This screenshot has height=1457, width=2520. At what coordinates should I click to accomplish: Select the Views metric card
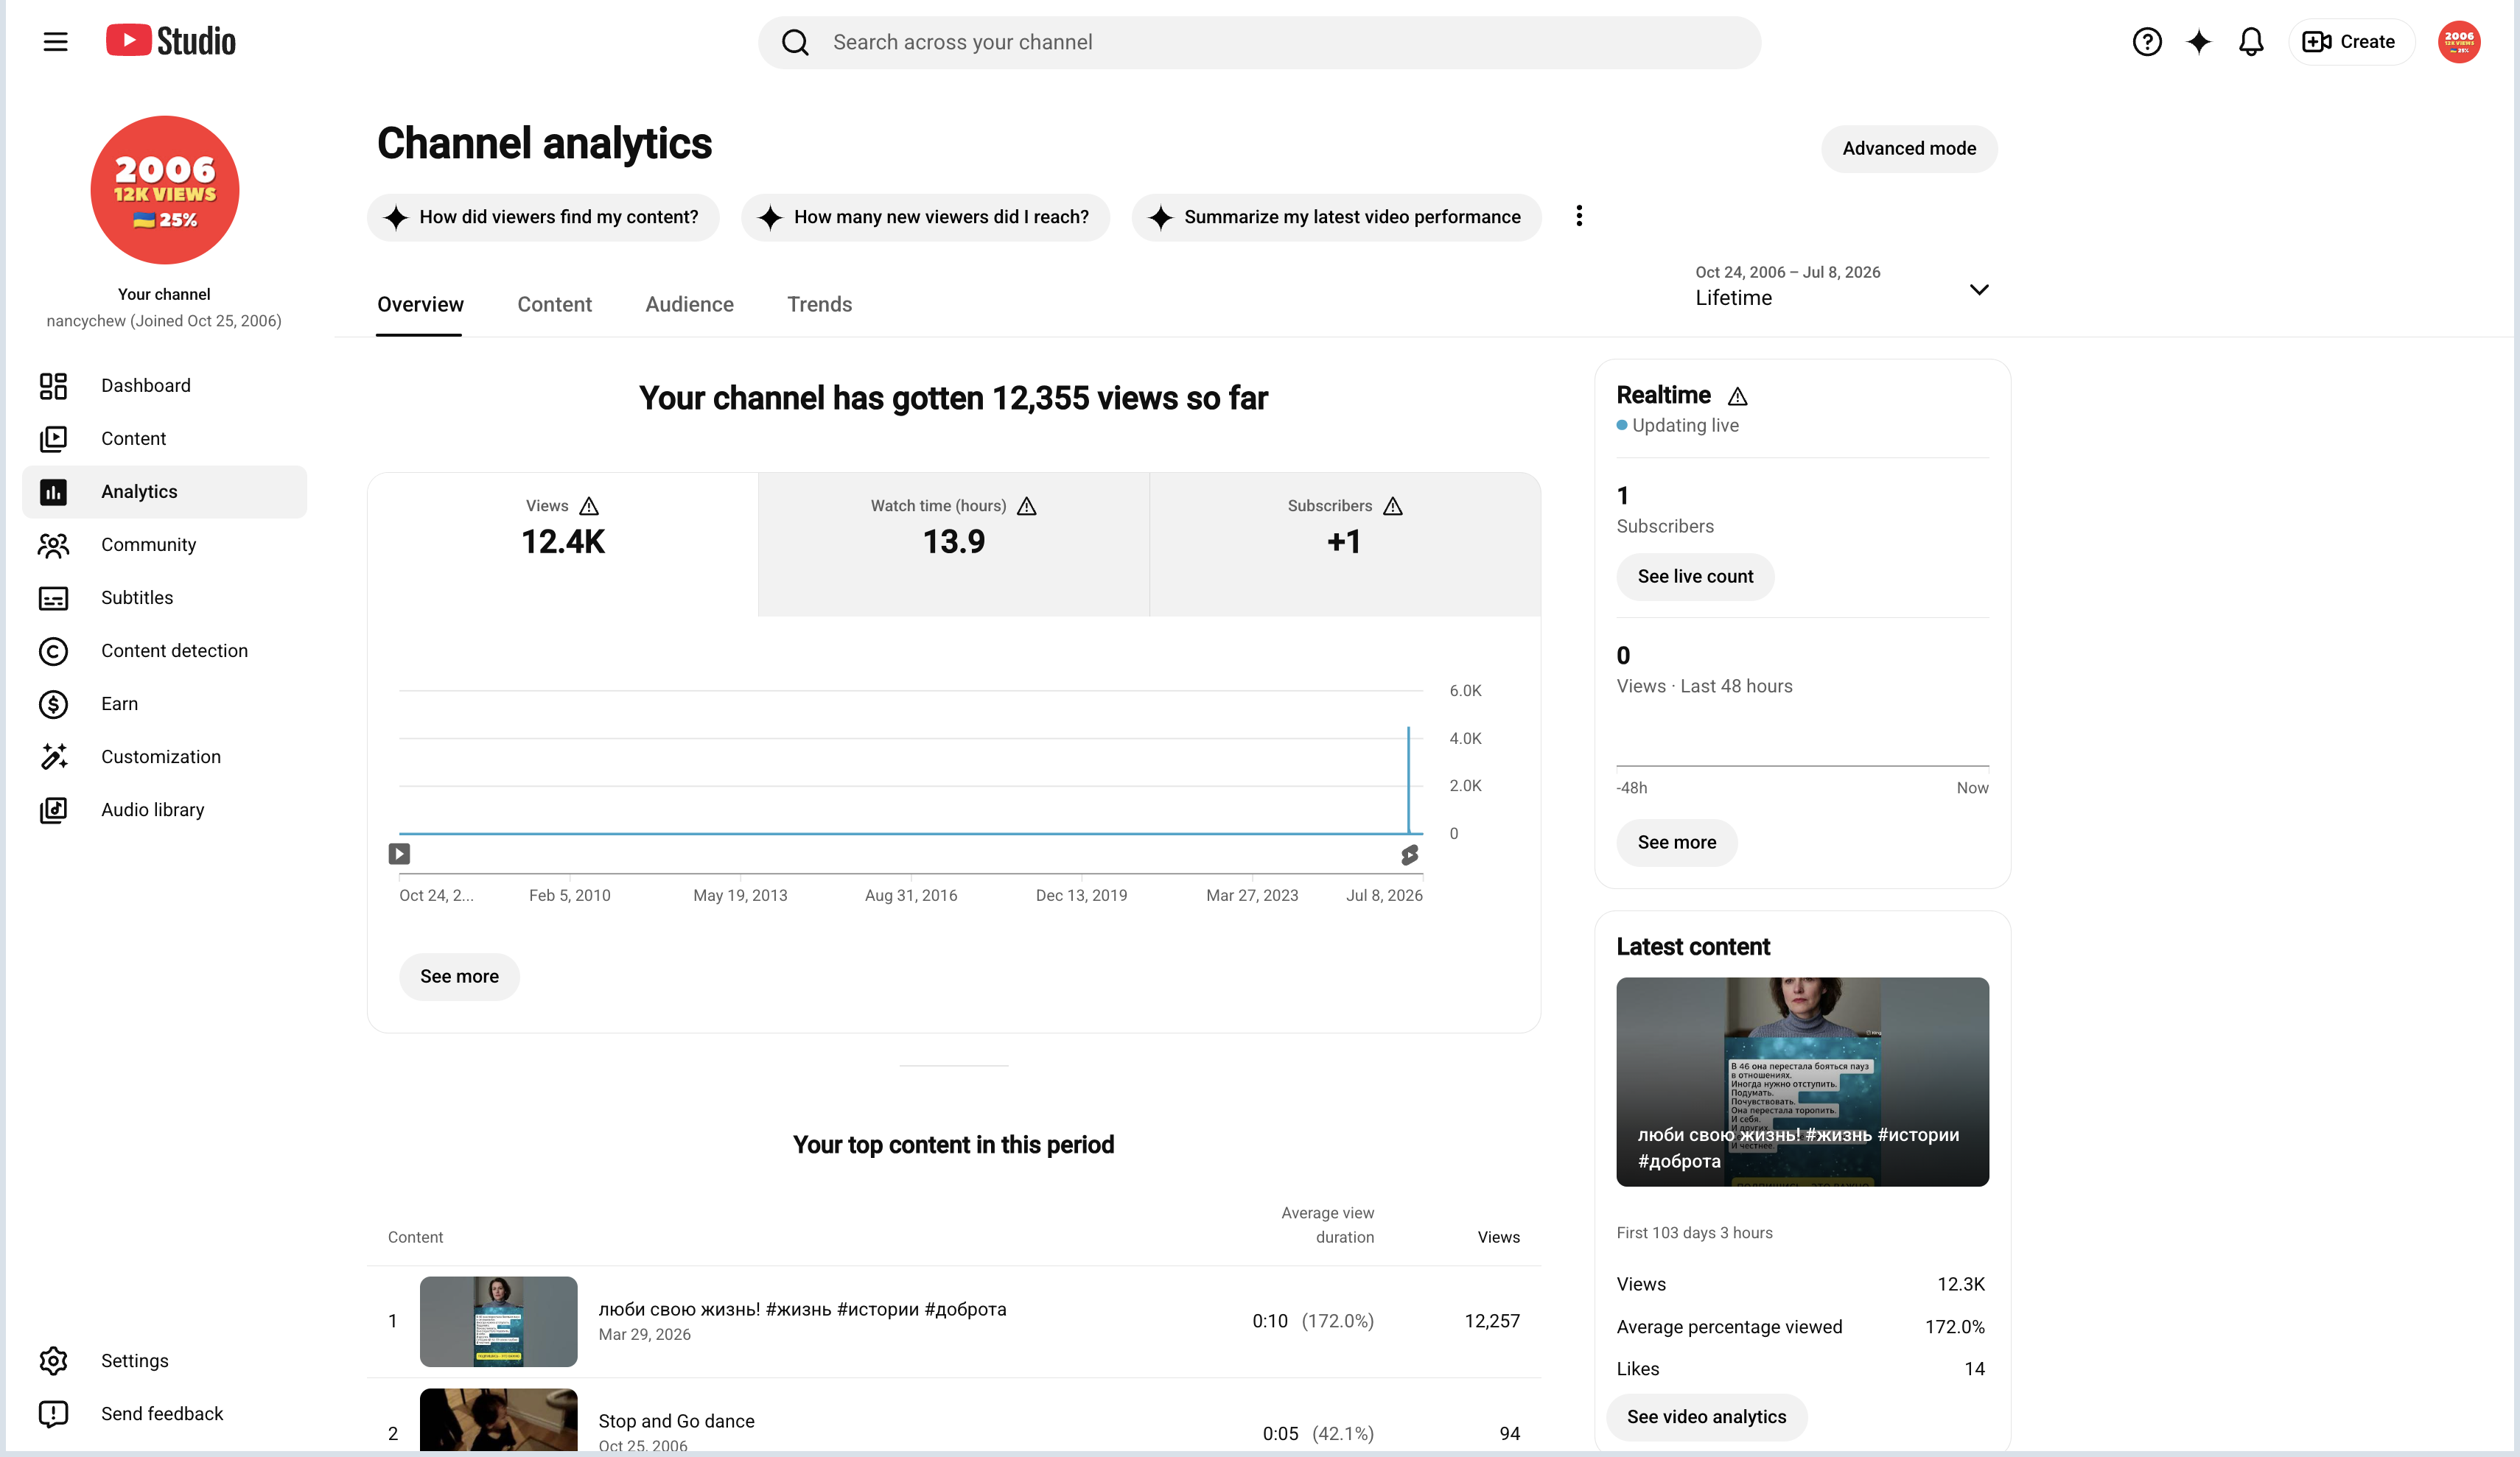point(563,544)
